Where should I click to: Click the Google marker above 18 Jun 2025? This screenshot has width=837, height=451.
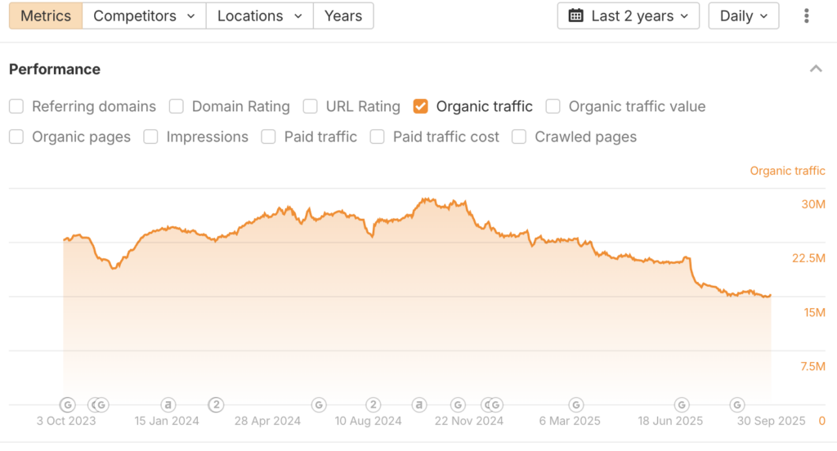[682, 404]
